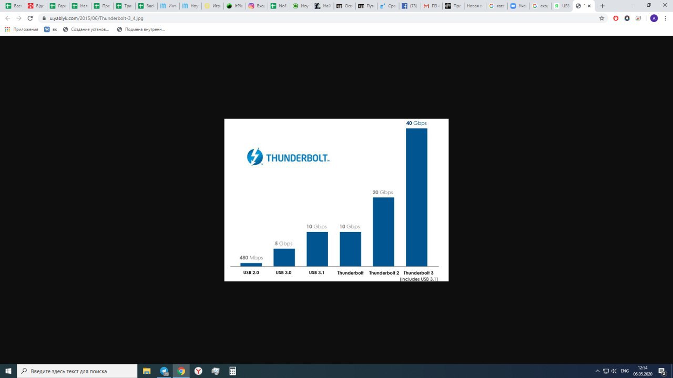Open the volume control in tray
The image size is (673, 378).
pyautogui.click(x=614, y=371)
